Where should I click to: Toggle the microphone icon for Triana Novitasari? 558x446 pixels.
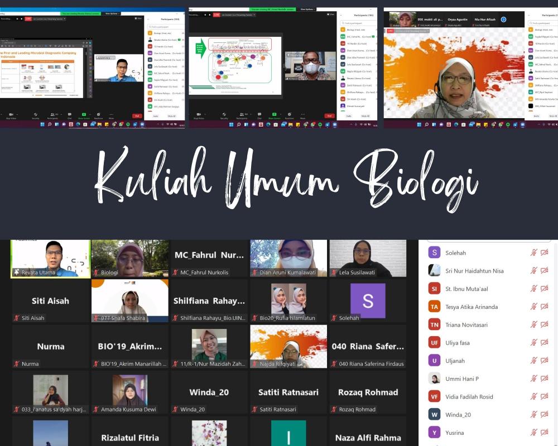click(534, 325)
